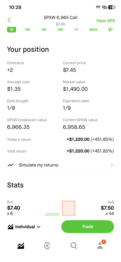This screenshot has width=121, height=262.
Task: Tap the Individual account chart icon
Action: coord(10,227)
